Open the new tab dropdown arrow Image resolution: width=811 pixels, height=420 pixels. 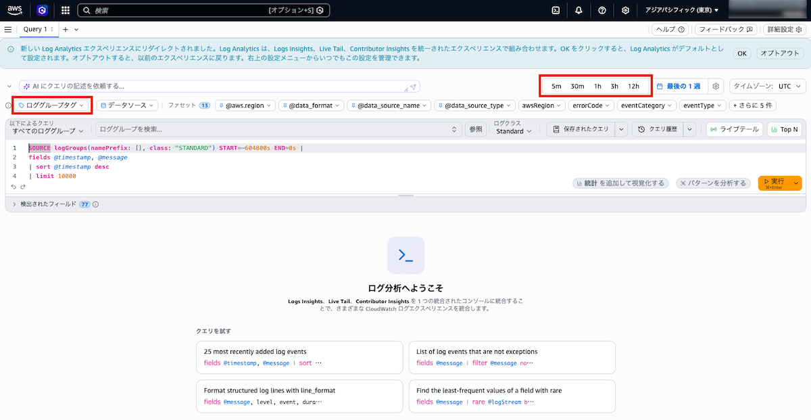click(x=76, y=30)
